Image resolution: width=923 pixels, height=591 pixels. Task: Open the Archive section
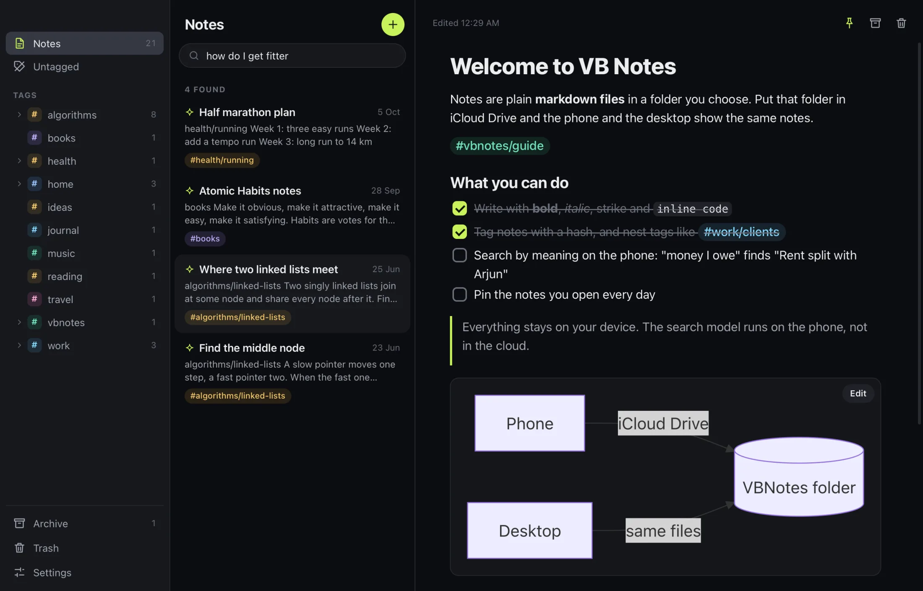(x=84, y=523)
